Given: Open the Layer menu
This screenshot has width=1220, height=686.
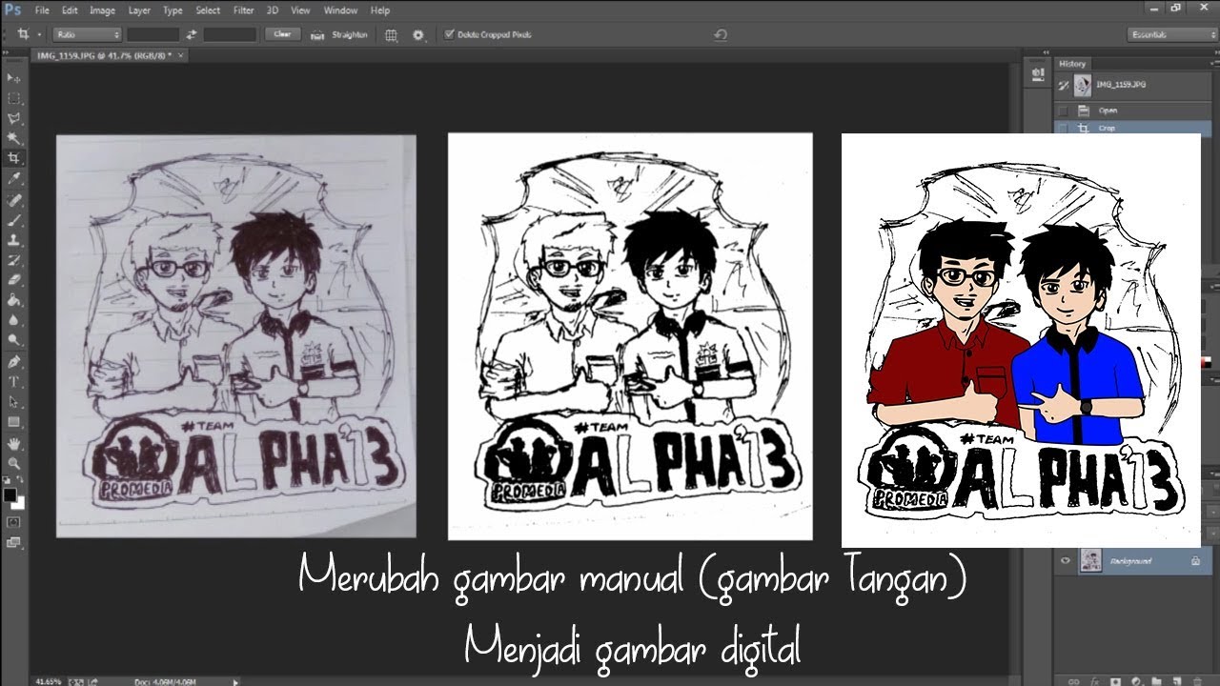Looking at the screenshot, I should click(x=139, y=10).
